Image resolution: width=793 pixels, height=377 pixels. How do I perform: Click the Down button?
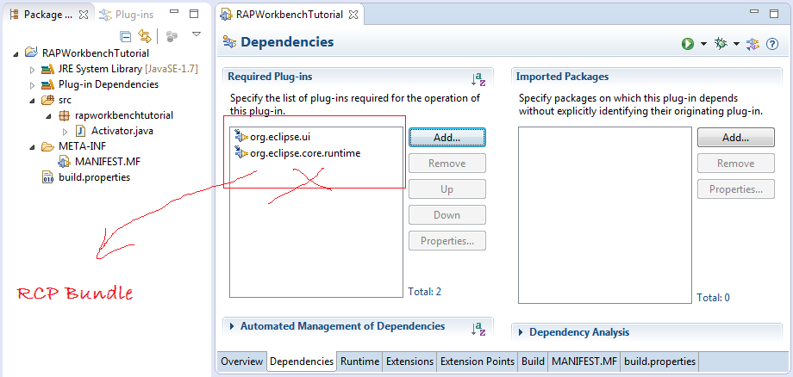tap(447, 215)
